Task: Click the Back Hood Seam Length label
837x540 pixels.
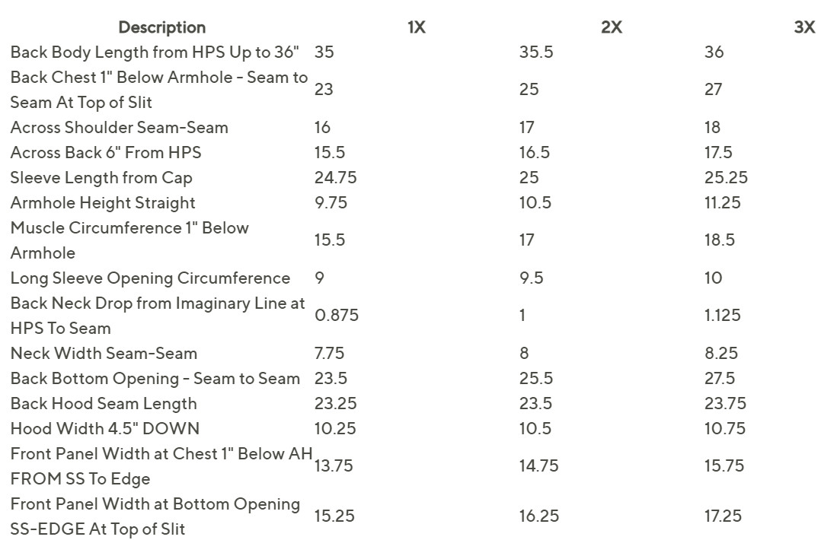Action: coord(104,404)
